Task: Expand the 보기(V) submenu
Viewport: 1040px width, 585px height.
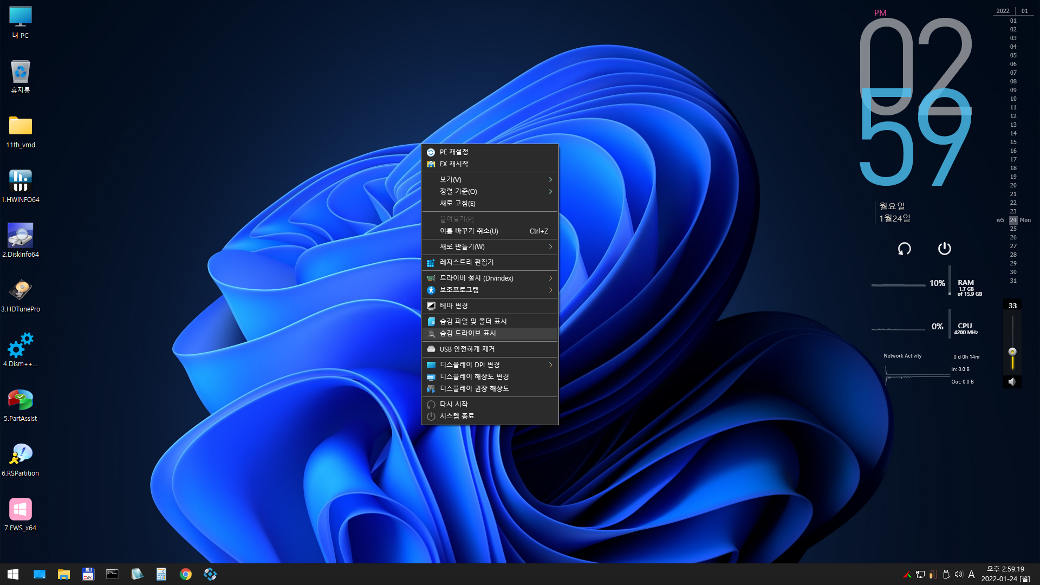Action: [x=490, y=180]
